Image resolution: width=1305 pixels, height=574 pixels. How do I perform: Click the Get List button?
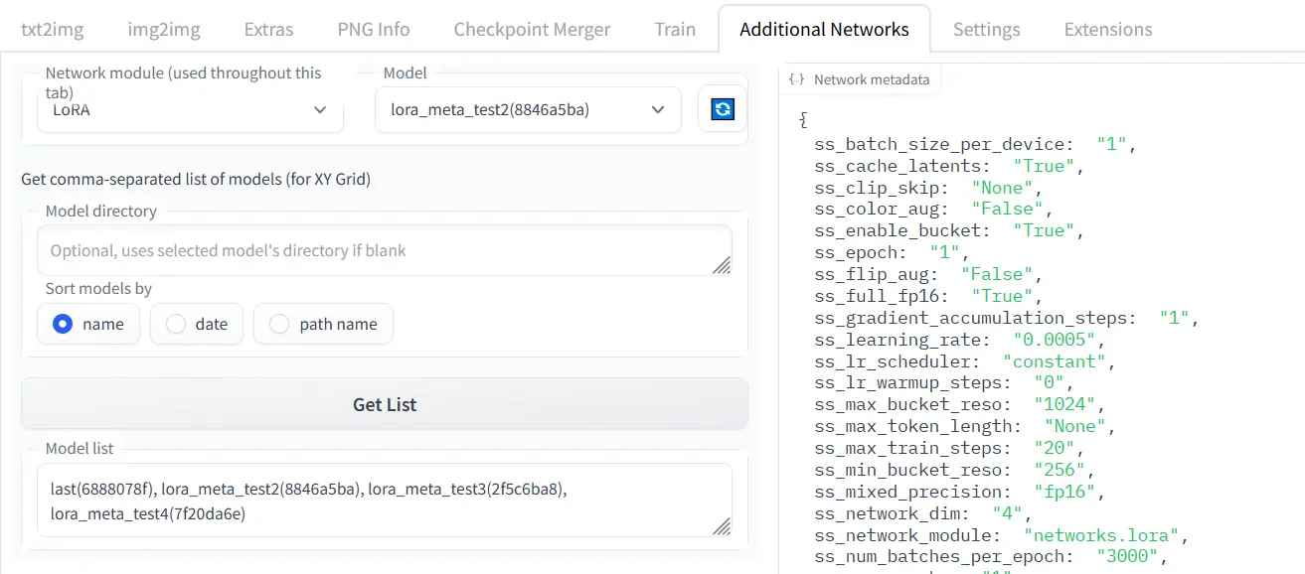point(385,404)
